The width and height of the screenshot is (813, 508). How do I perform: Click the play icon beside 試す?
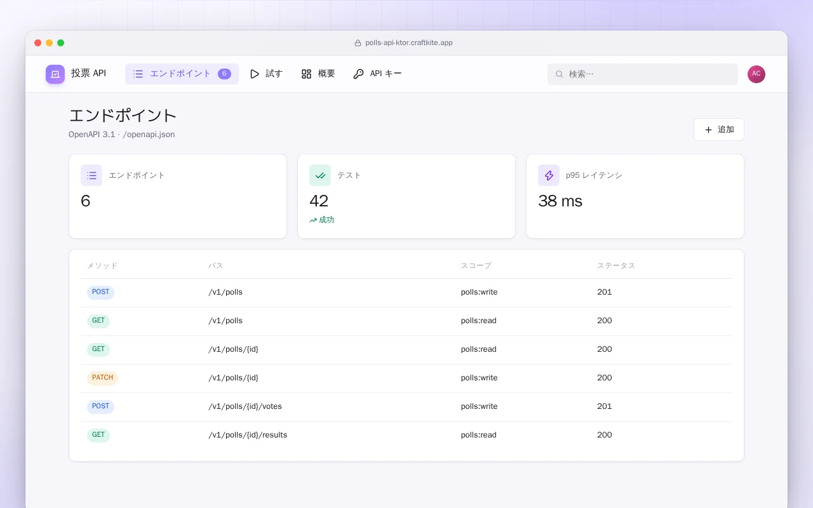(x=255, y=74)
